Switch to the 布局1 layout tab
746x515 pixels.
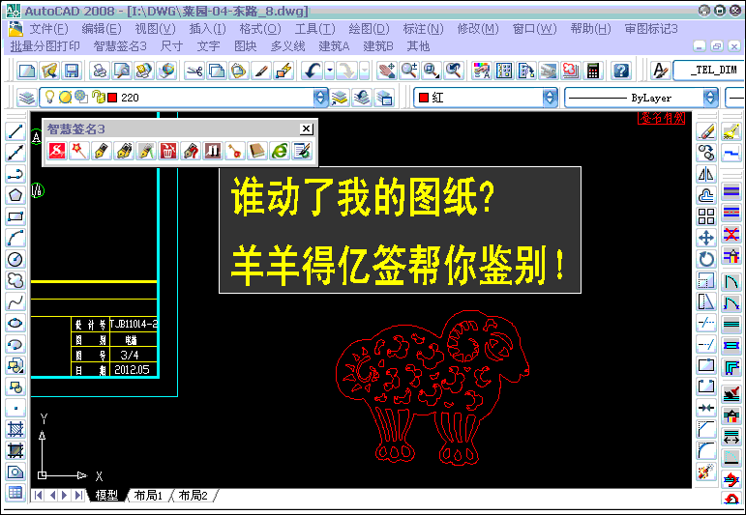pos(148,496)
